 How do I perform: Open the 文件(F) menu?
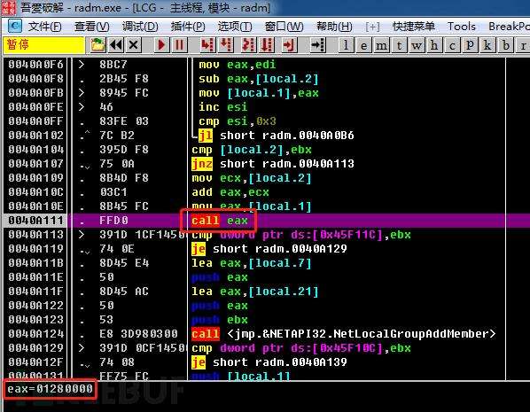tap(44, 27)
